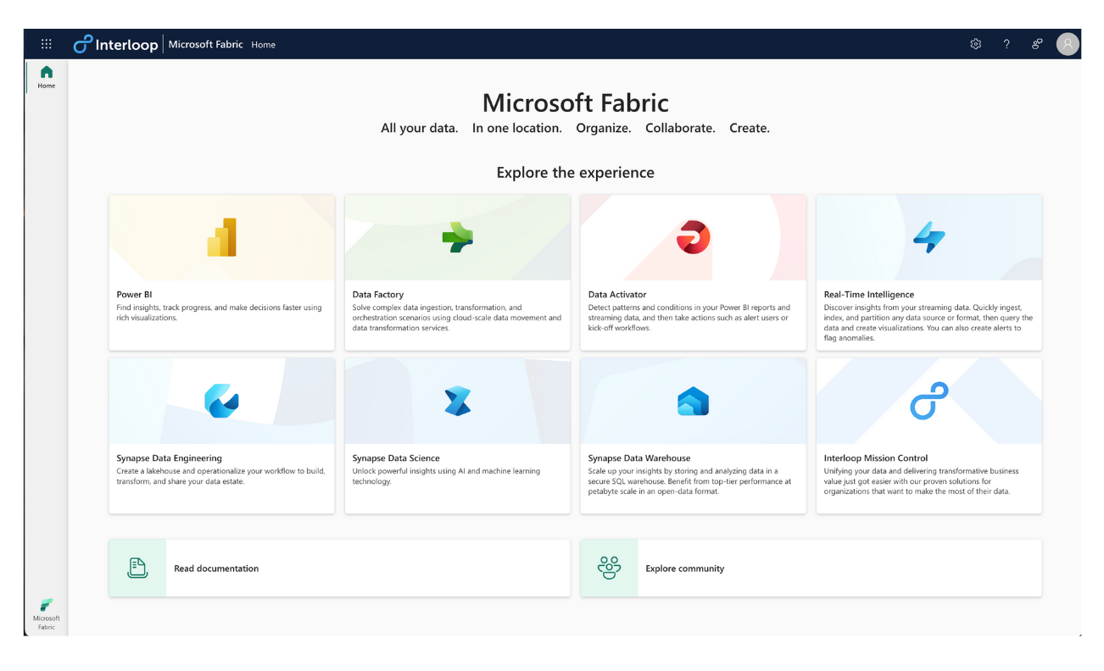Open the Synapse Data Science card
This screenshot has width=1104, height=671.
click(457, 435)
